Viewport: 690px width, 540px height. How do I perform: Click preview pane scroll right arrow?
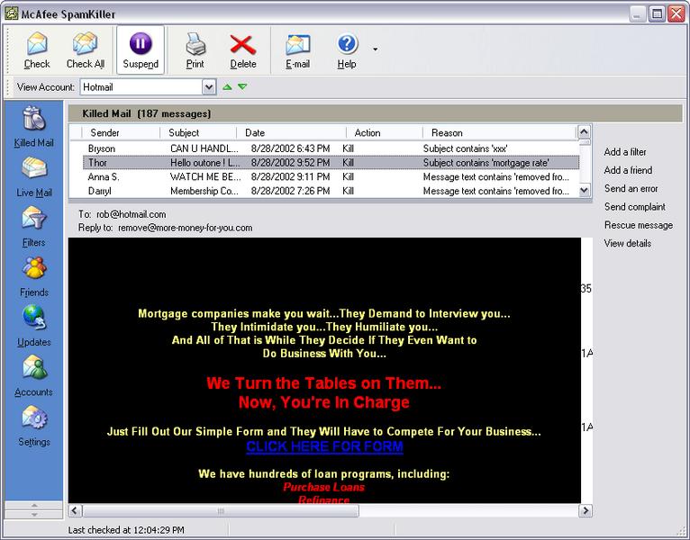click(x=586, y=510)
